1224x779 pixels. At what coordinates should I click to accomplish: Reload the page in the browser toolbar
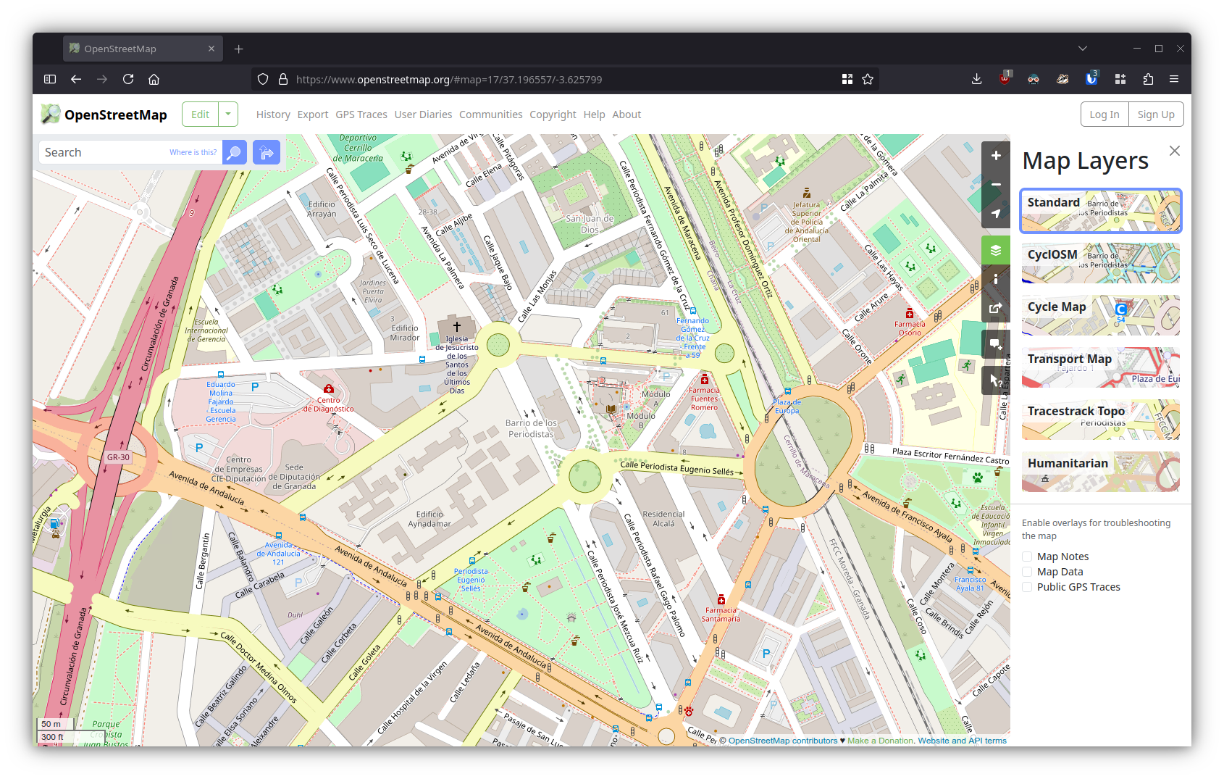(128, 79)
